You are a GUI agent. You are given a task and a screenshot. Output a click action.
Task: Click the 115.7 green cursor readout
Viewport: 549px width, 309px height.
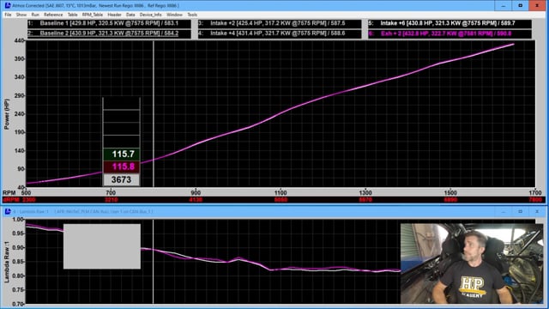(122, 154)
